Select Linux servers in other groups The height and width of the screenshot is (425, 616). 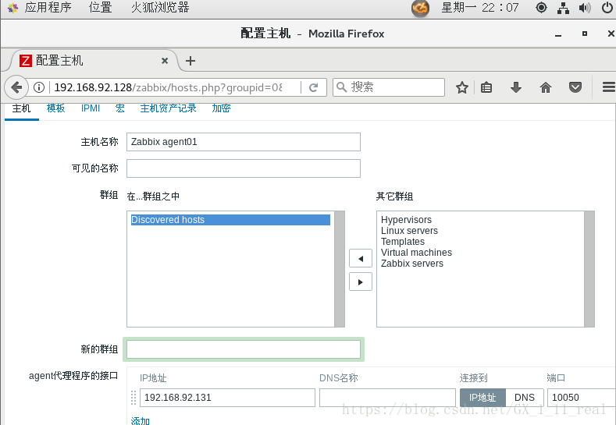pos(409,231)
